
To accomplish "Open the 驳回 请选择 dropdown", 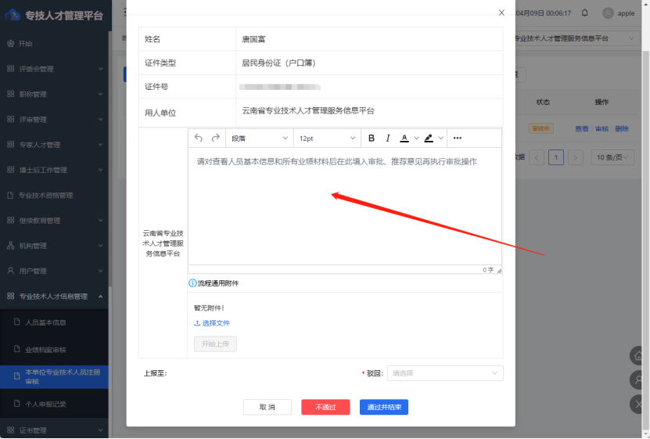I will pos(445,373).
